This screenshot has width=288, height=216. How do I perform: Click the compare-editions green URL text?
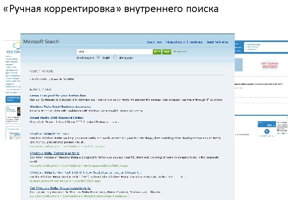pyautogui.click(x=79, y=166)
